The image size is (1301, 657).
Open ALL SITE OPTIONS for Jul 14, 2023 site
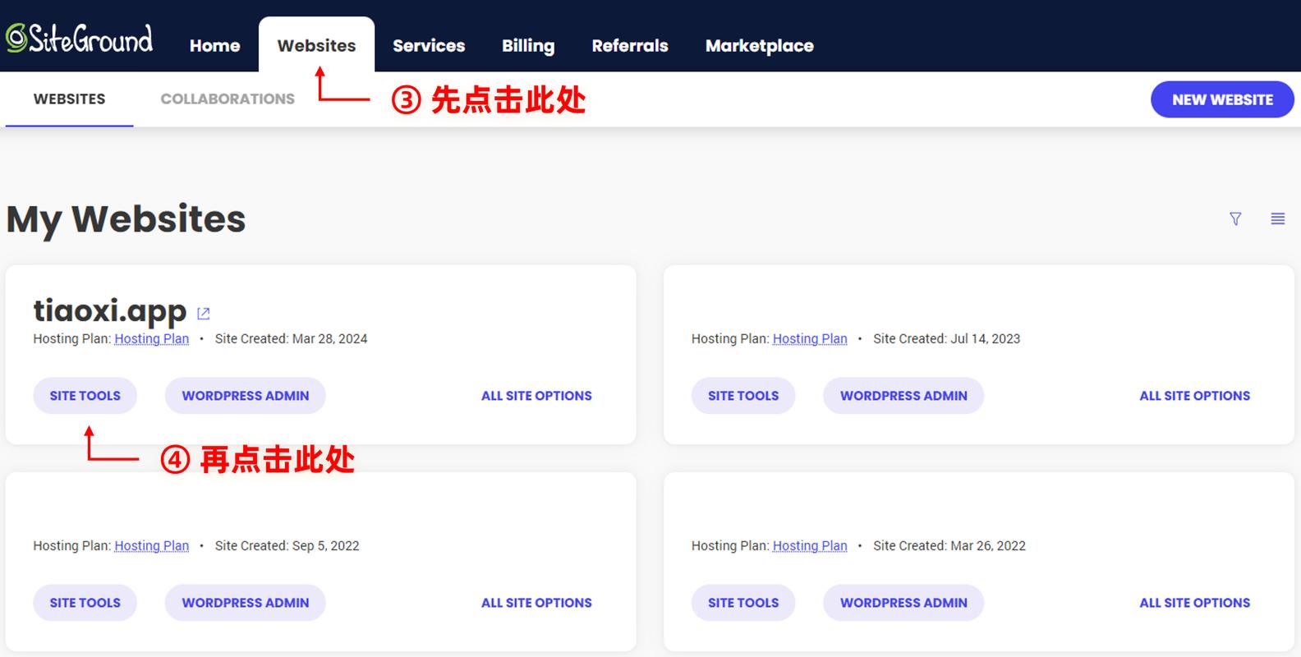tap(1195, 396)
